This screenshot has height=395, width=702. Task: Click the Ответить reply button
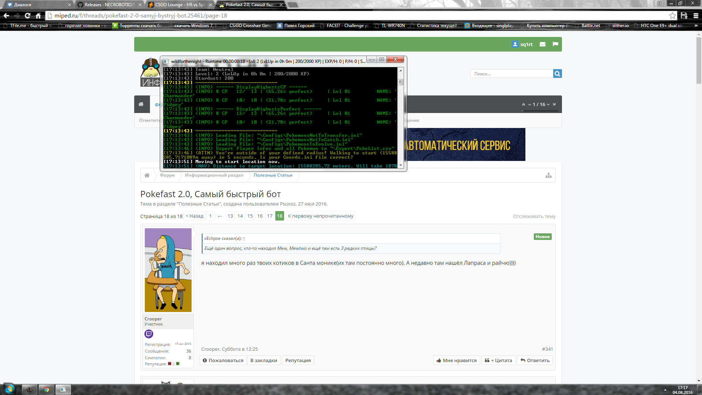point(535,360)
